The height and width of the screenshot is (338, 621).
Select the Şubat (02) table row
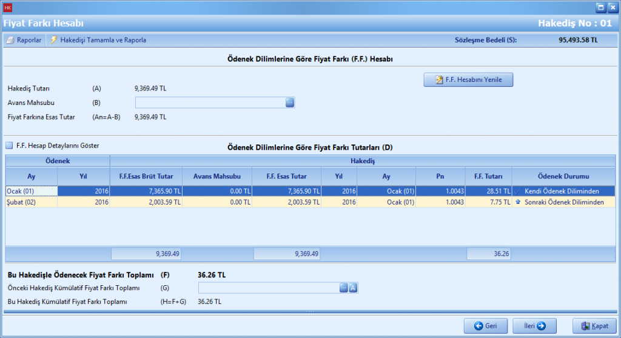click(30, 202)
